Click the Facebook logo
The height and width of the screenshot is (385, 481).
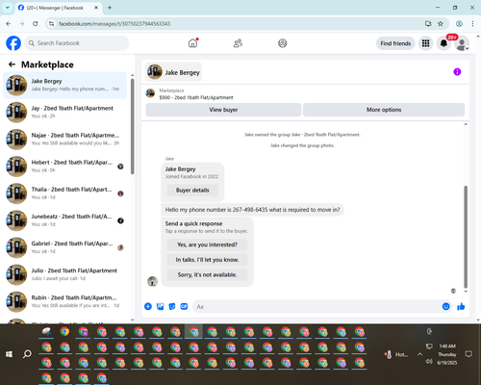13,43
